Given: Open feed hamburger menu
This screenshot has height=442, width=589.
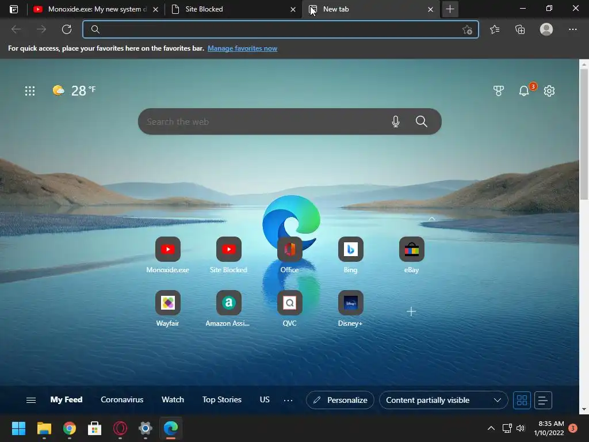Looking at the screenshot, I should [x=31, y=401].
